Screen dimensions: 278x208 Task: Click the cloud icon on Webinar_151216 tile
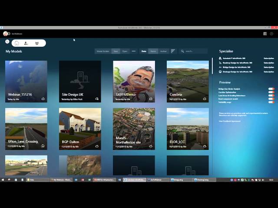coord(43,99)
